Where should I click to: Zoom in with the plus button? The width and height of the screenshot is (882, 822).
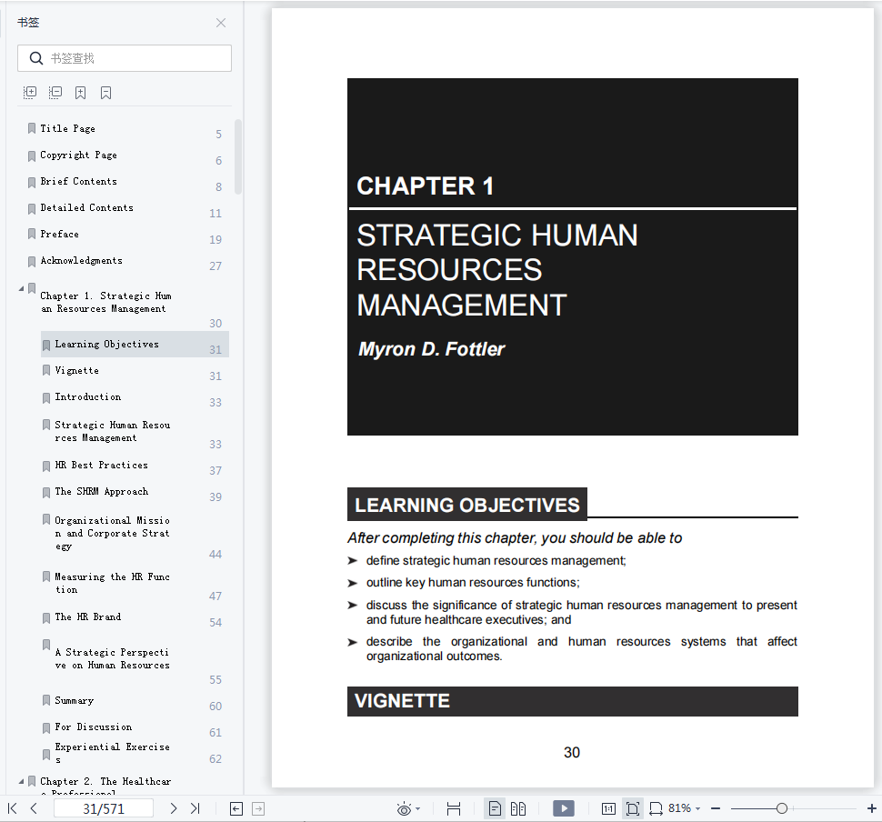(x=871, y=808)
